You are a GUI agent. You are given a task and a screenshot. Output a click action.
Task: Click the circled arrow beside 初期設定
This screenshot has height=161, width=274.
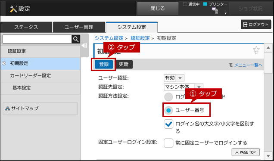(4, 64)
